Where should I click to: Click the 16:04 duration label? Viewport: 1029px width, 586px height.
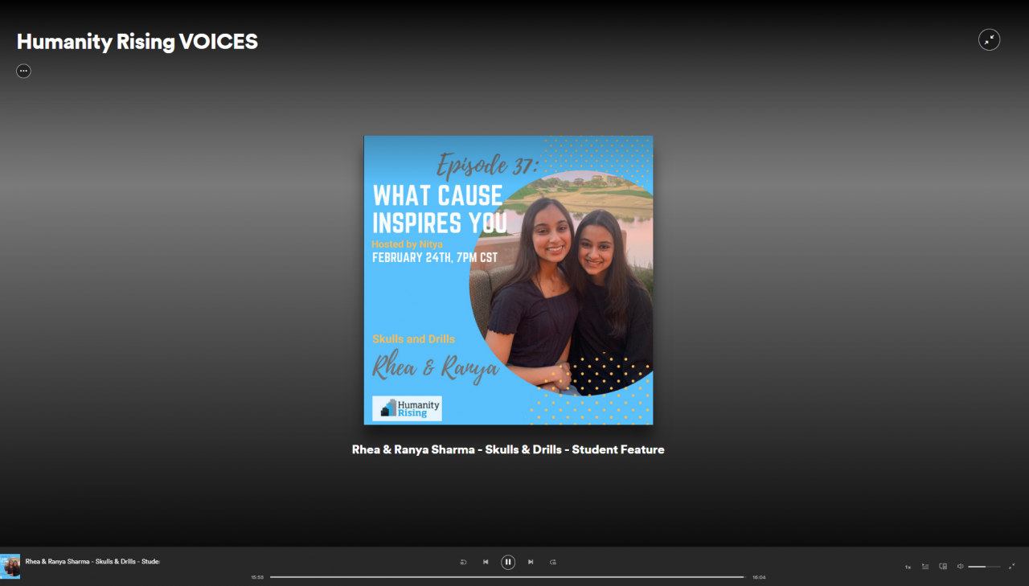coord(759,577)
